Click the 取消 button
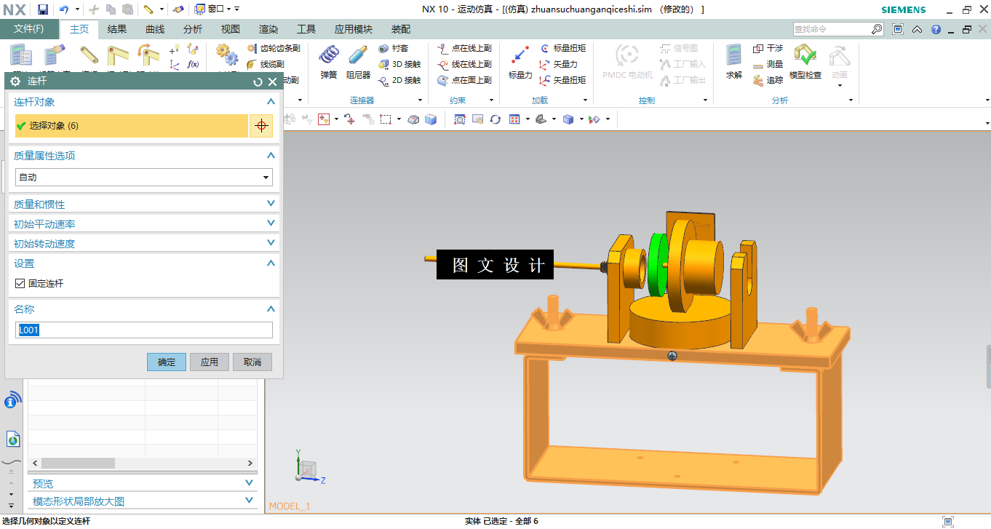 pyautogui.click(x=252, y=362)
